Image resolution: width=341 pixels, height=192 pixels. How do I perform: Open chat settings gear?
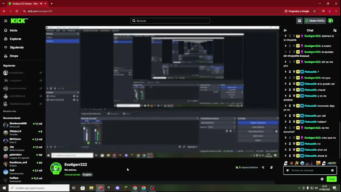[322, 179]
